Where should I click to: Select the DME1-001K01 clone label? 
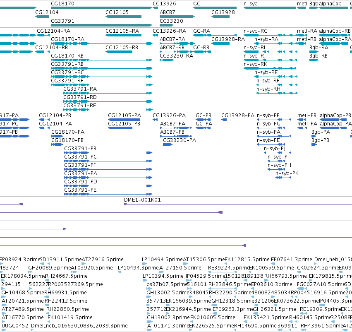[143, 200]
